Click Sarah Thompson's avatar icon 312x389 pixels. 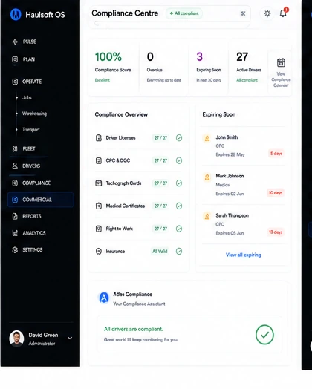click(x=207, y=216)
